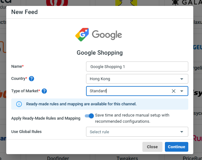The height and width of the screenshot is (160, 202).
Task: Click the Google logo icon
Action: coord(82,34)
